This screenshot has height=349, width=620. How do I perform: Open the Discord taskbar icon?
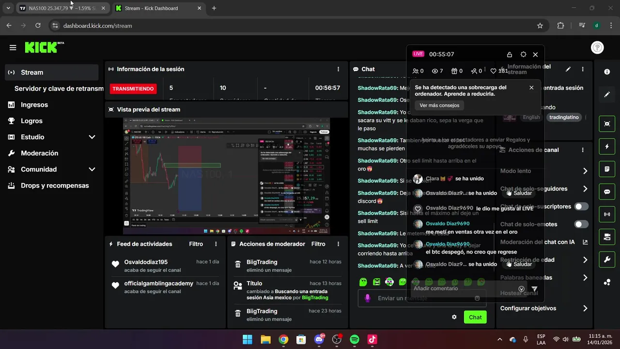coord(319,339)
